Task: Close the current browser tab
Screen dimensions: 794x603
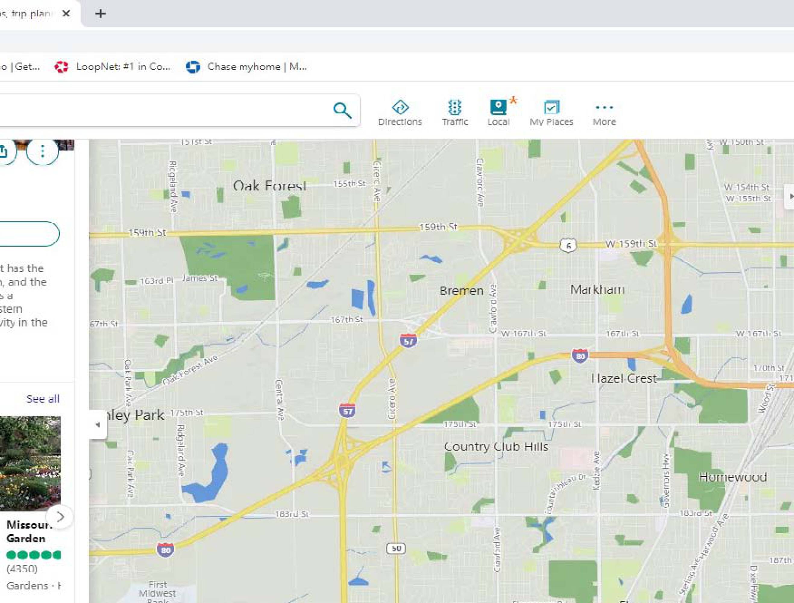Action: 66,14
